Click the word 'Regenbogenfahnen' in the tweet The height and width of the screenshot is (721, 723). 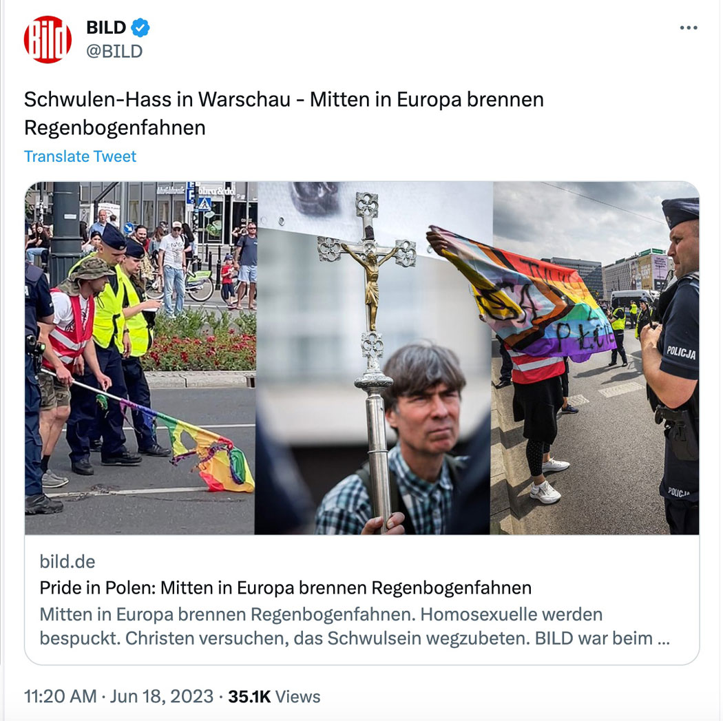pos(115,127)
